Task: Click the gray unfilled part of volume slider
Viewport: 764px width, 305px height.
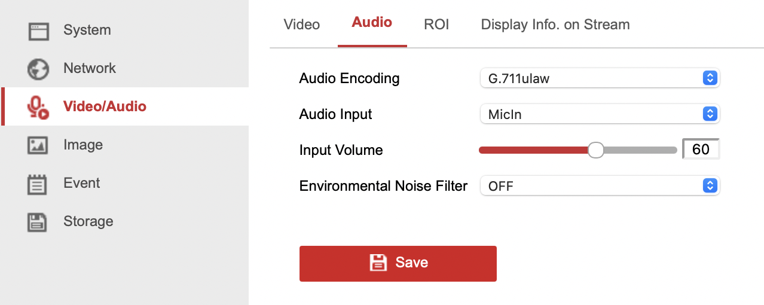Action: tap(640, 150)
